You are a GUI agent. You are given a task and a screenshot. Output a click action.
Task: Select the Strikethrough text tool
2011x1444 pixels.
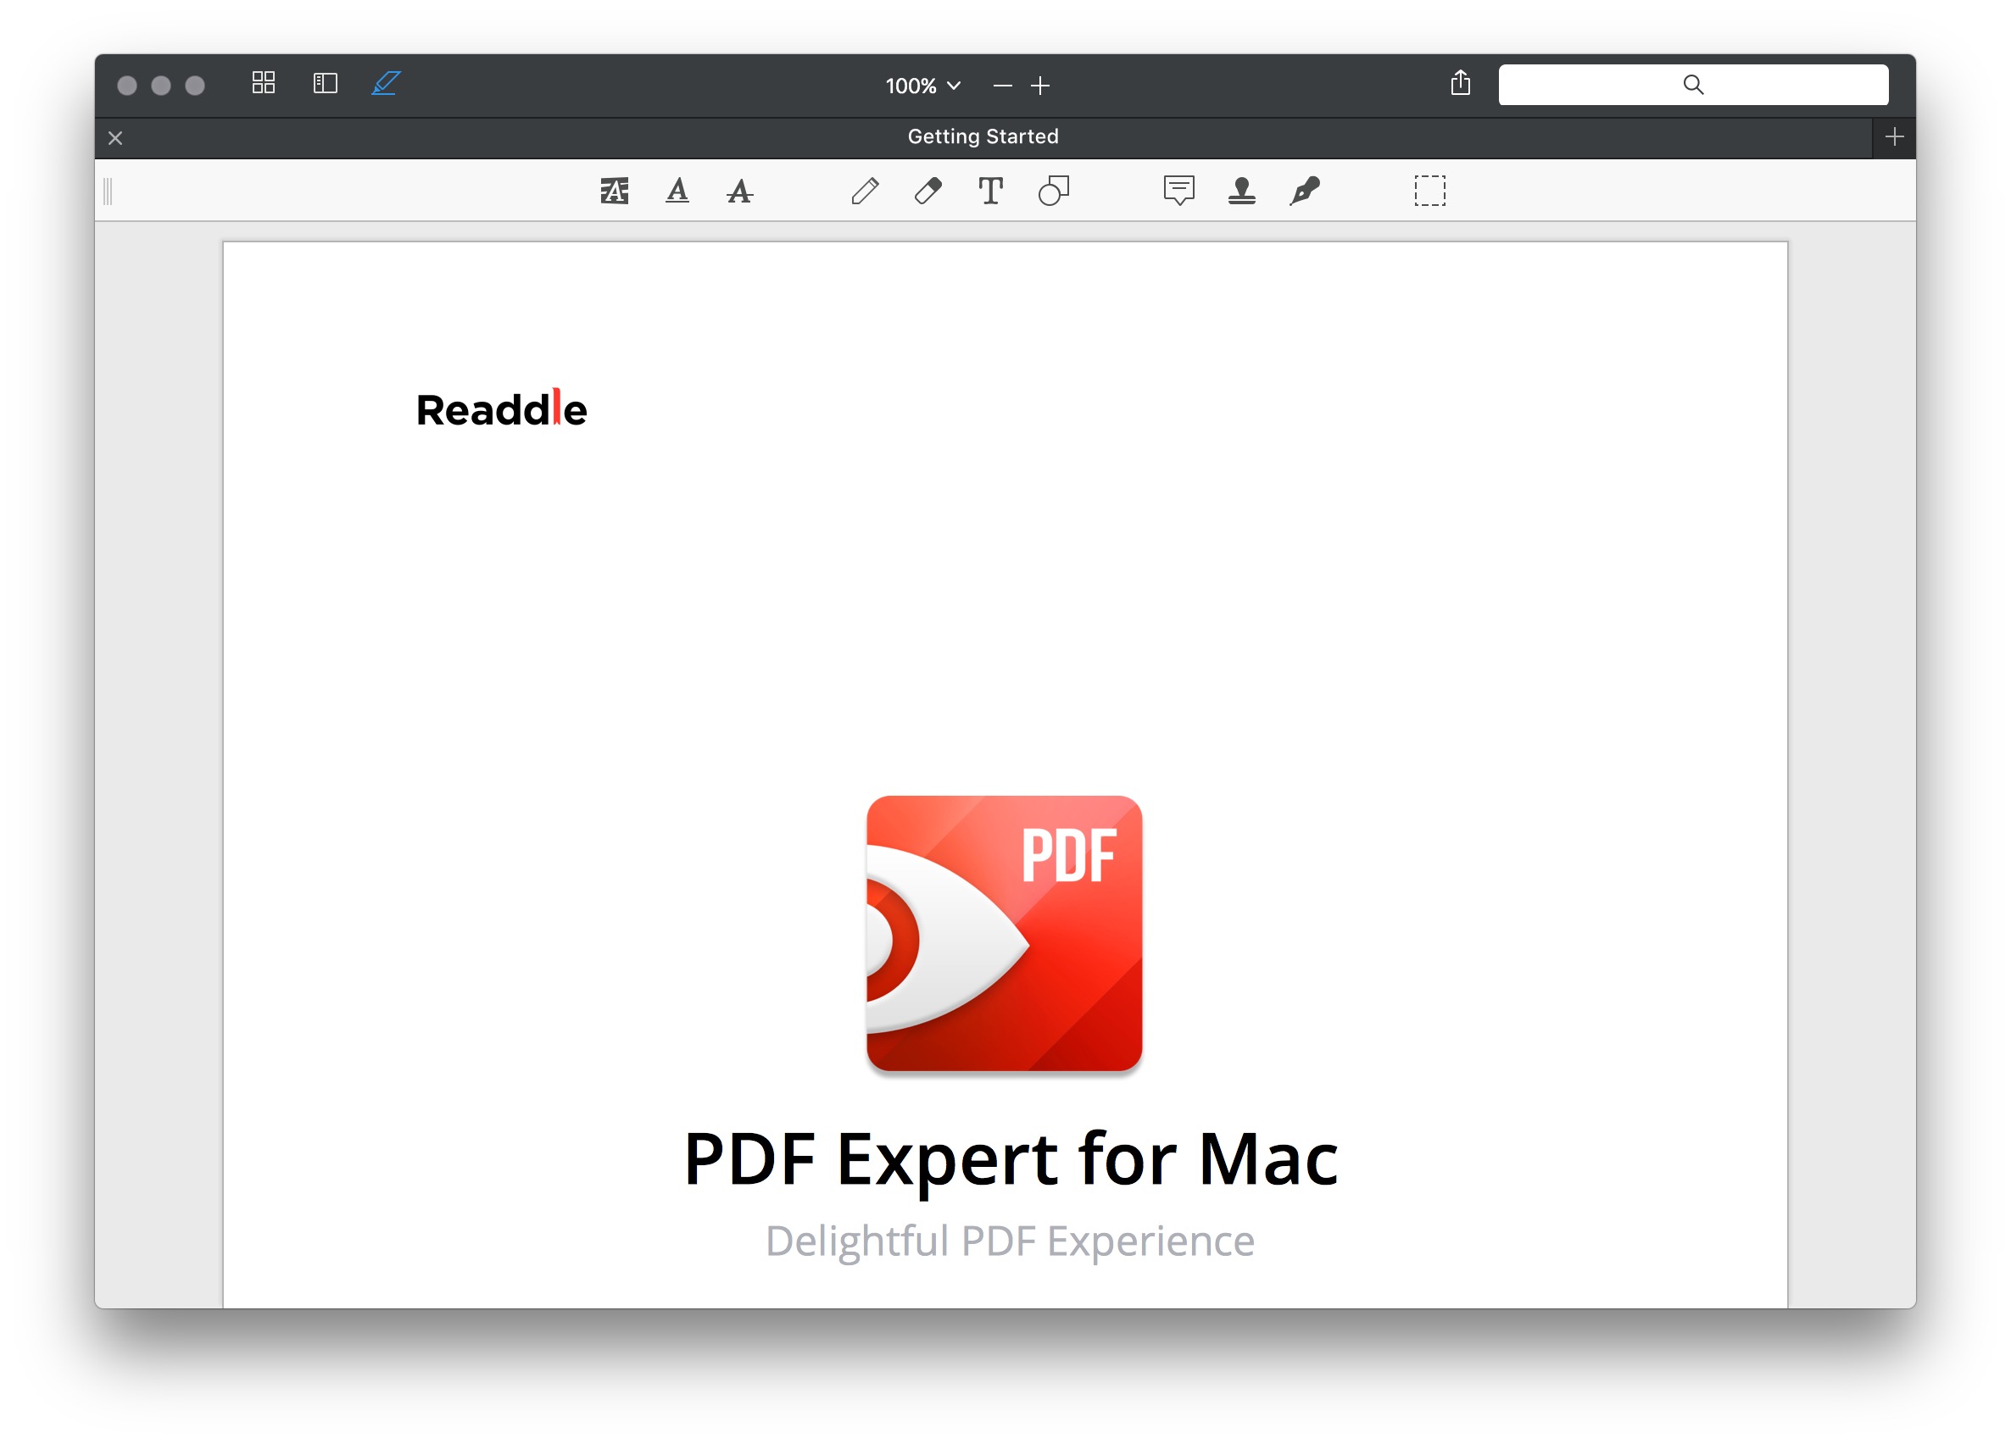(739, 191)
